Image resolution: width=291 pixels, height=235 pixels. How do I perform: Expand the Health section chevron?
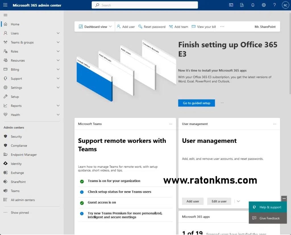tap(58, 115)
